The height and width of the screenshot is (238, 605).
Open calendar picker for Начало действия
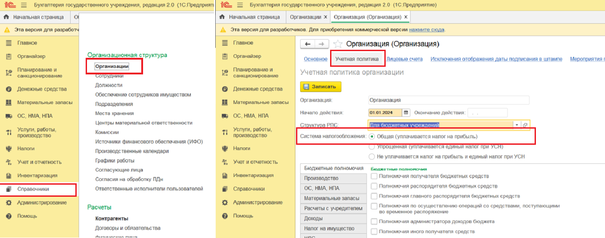(x=406, y=113)
